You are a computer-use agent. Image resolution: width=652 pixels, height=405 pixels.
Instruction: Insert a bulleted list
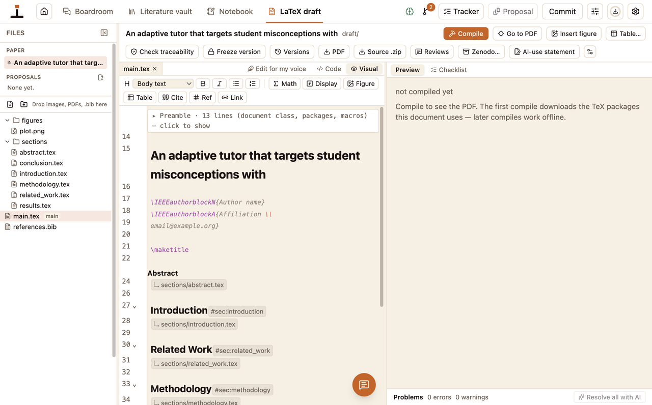[x=235, y=83]
